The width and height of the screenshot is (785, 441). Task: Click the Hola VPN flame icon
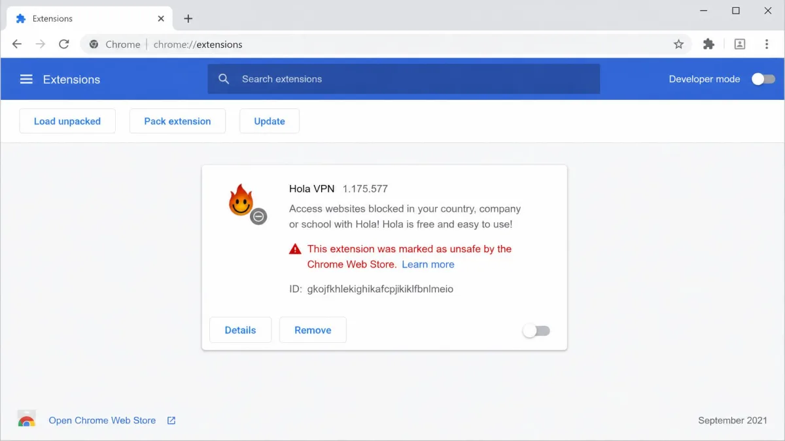click(241, 200)
